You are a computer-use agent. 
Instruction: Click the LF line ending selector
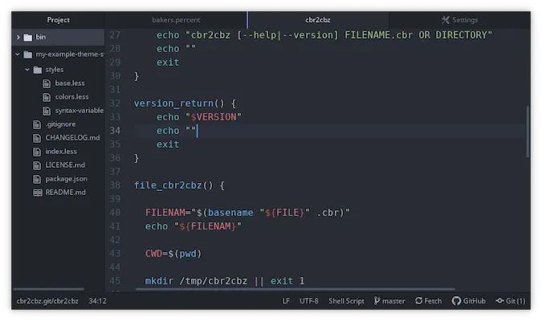(x=286, y=301)
